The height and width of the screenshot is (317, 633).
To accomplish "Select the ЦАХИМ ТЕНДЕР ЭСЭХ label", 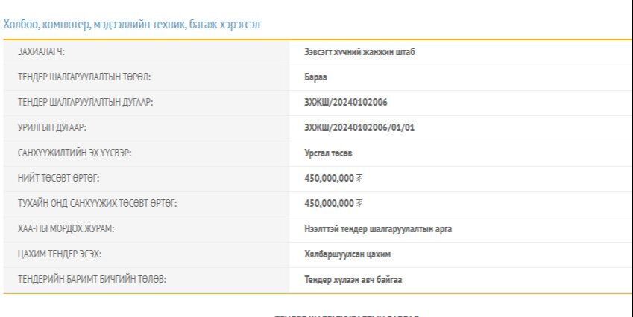I will [x=60, y=254].
